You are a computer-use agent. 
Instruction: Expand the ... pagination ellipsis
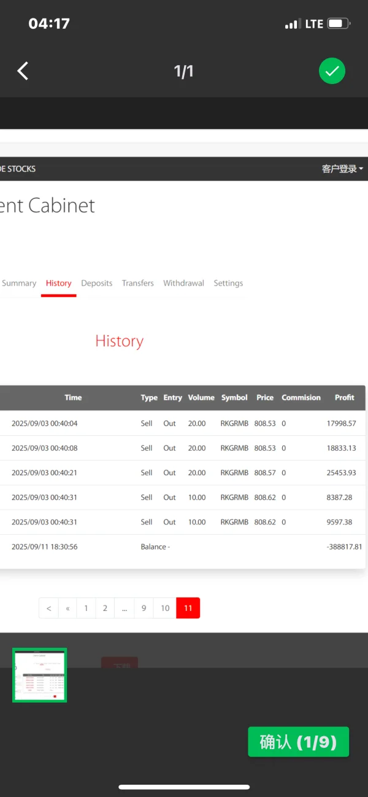[124, 608]
